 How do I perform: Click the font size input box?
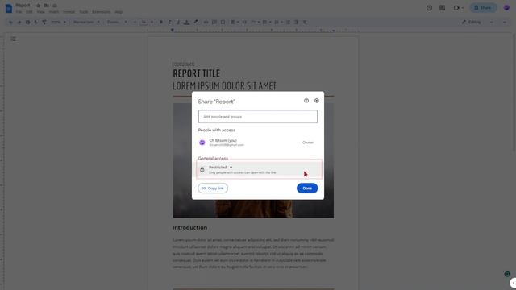tap(144, 22)
